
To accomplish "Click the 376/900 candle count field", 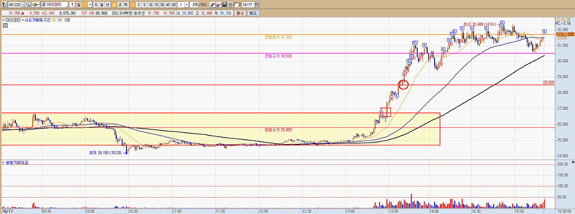I will point(199,5).
